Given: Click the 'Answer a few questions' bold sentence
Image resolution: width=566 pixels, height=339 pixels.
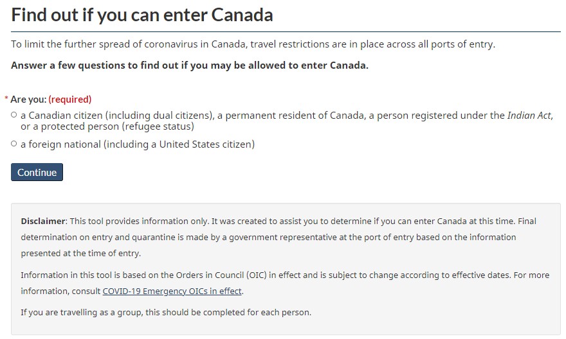Looking at the screenshot, I should [x=190, y=65].
